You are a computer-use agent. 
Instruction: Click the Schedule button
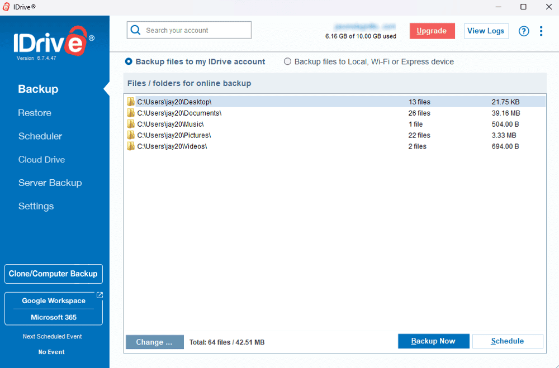508,341
